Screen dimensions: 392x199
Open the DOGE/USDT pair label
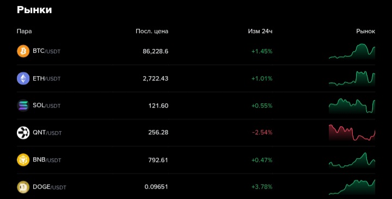coord(50,187)
